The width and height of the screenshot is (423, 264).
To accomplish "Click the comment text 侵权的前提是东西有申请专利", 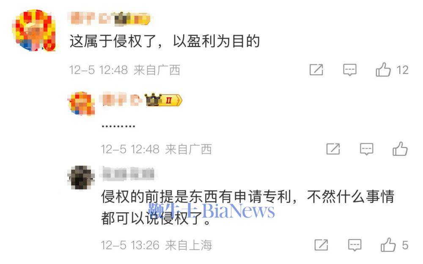I will click(196, 196).
